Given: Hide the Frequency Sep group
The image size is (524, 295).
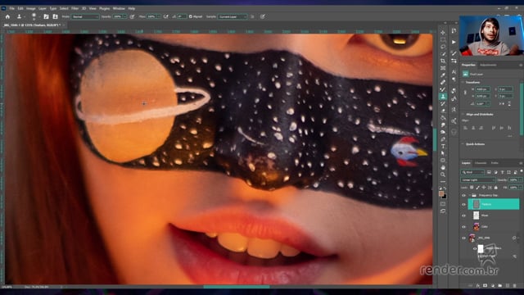Looking at the screenshot, I should pos(463,195).
